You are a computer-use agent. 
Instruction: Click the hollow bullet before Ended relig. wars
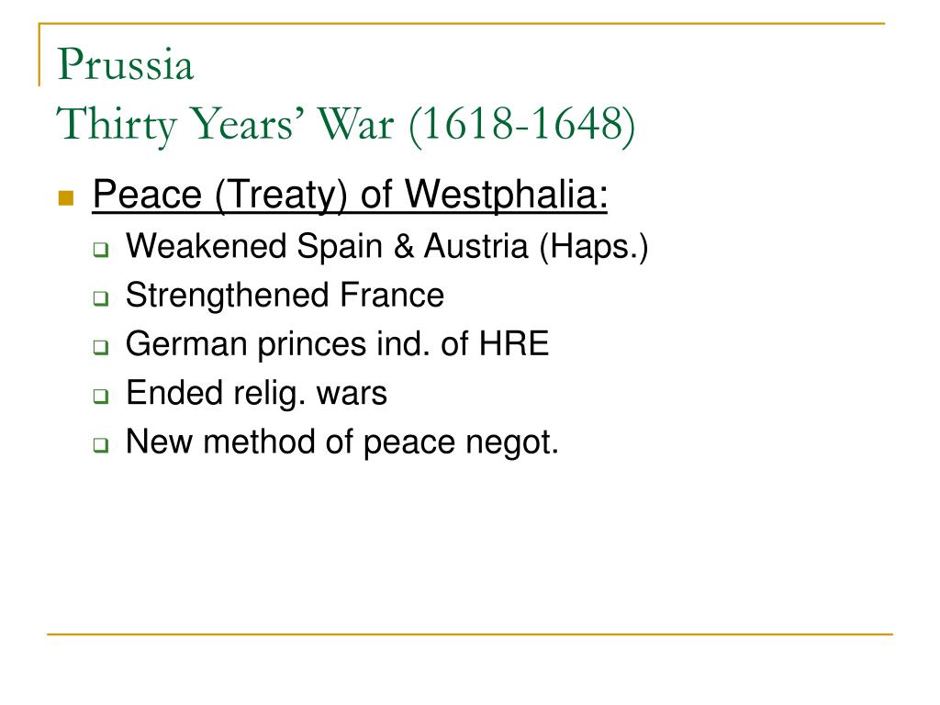click(101, 397)
